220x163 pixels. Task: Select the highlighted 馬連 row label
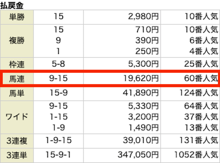click(17, 79)
